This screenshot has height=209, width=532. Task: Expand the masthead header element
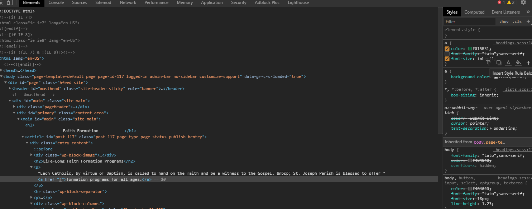(x=10, y=89)
